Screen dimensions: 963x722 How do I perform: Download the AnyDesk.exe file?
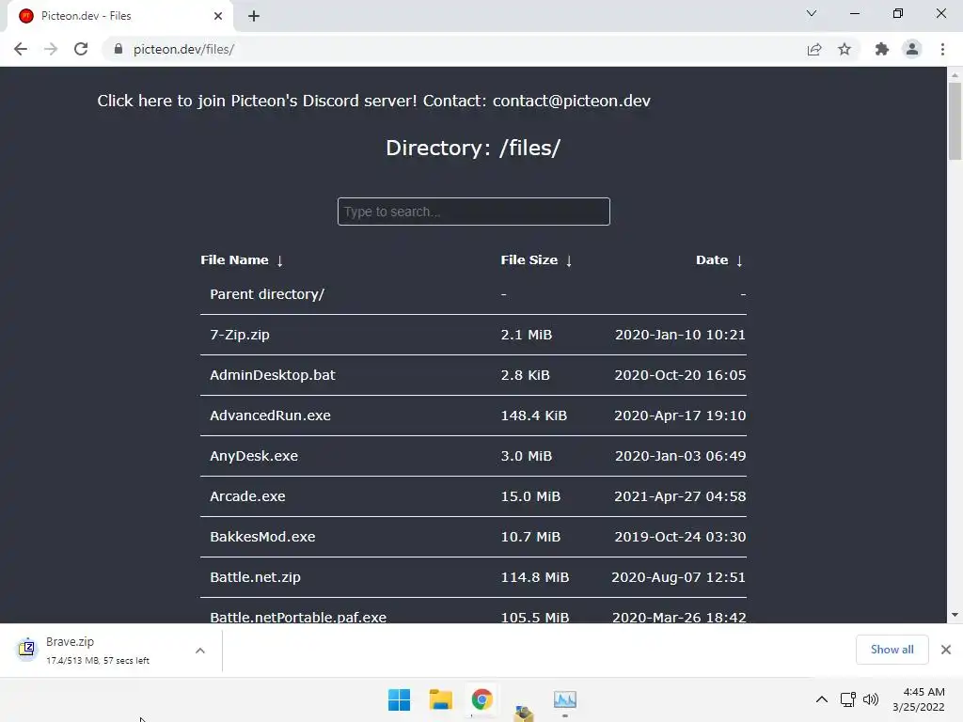point(254,456)
